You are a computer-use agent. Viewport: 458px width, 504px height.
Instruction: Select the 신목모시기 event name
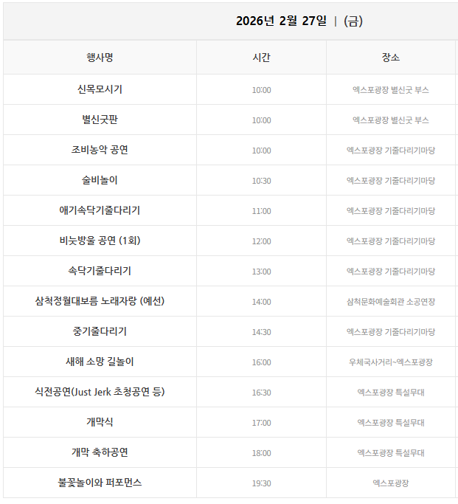[100, 89]
